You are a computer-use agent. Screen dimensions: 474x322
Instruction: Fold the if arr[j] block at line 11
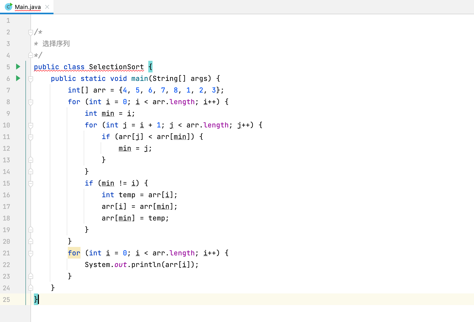[31, 137]
